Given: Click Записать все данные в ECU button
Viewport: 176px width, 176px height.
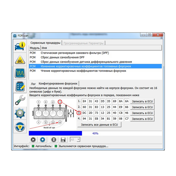Looking at the screenshot, I should pyautogui.click(x=99, y=125).
